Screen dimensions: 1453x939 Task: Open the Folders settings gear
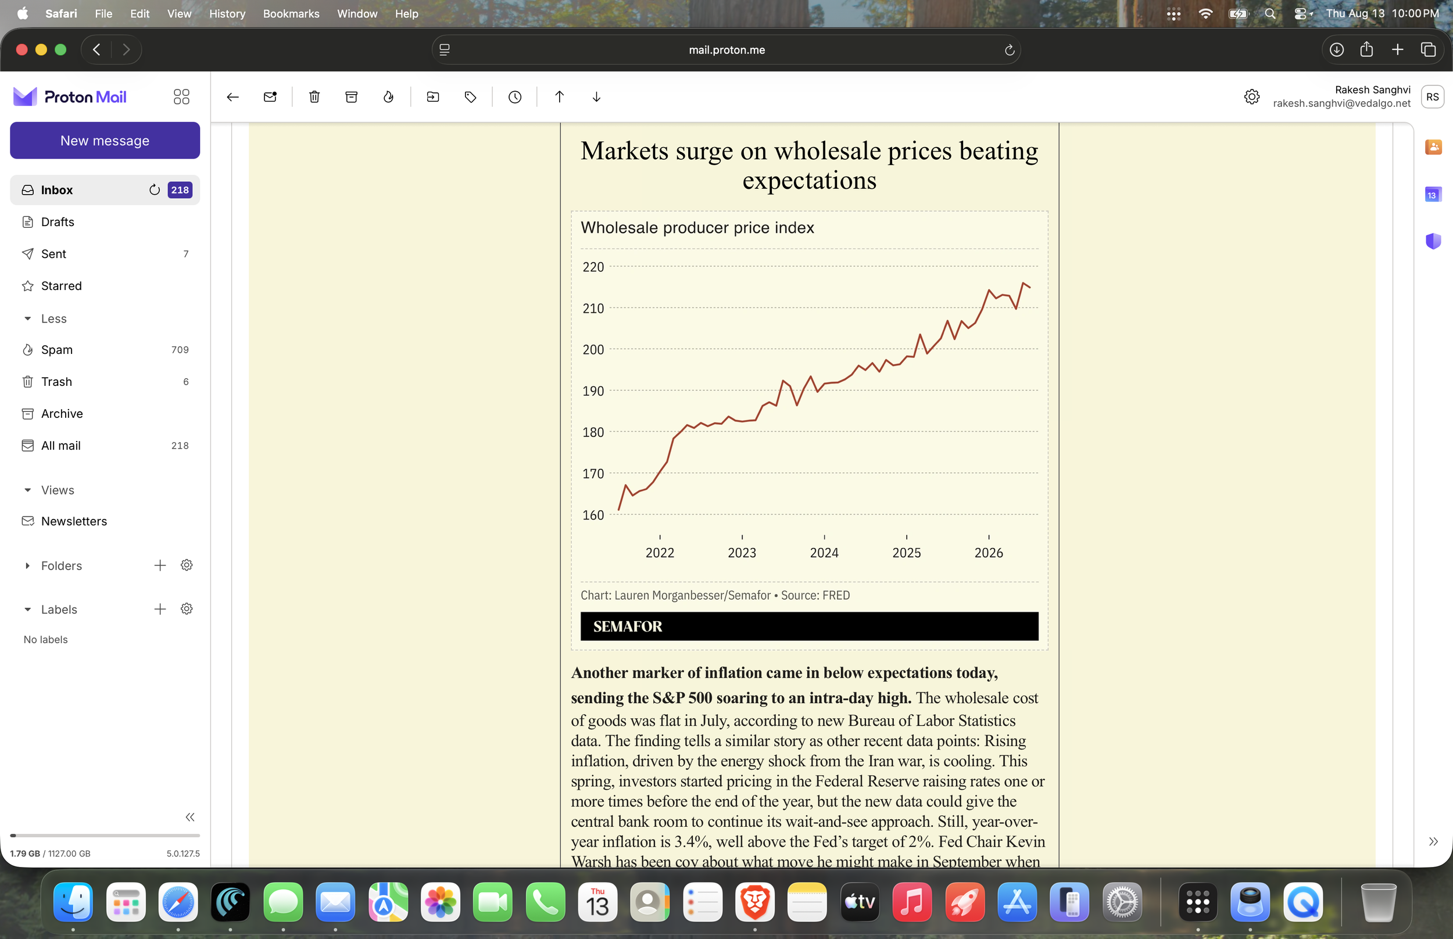tap(187, 565)
